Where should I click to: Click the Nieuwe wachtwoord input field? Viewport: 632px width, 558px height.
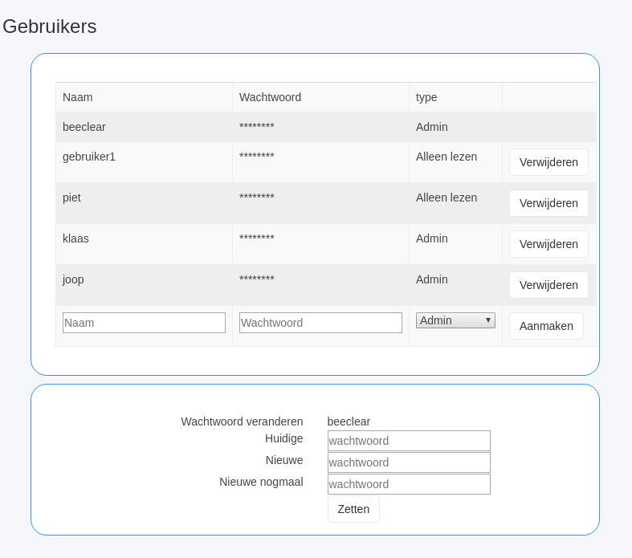409,462
